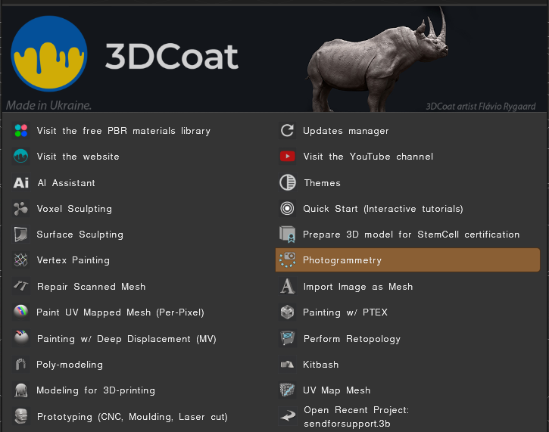The image size is (549, 432).
Task: Click the Vertex Painting icon
Action: click(x=21, y=260)
